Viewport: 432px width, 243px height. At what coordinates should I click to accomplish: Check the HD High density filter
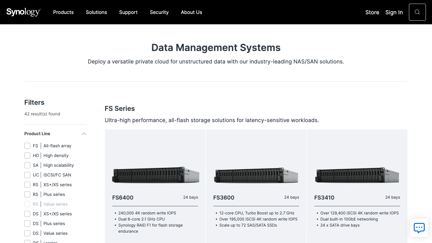click(x=27, y=156)
